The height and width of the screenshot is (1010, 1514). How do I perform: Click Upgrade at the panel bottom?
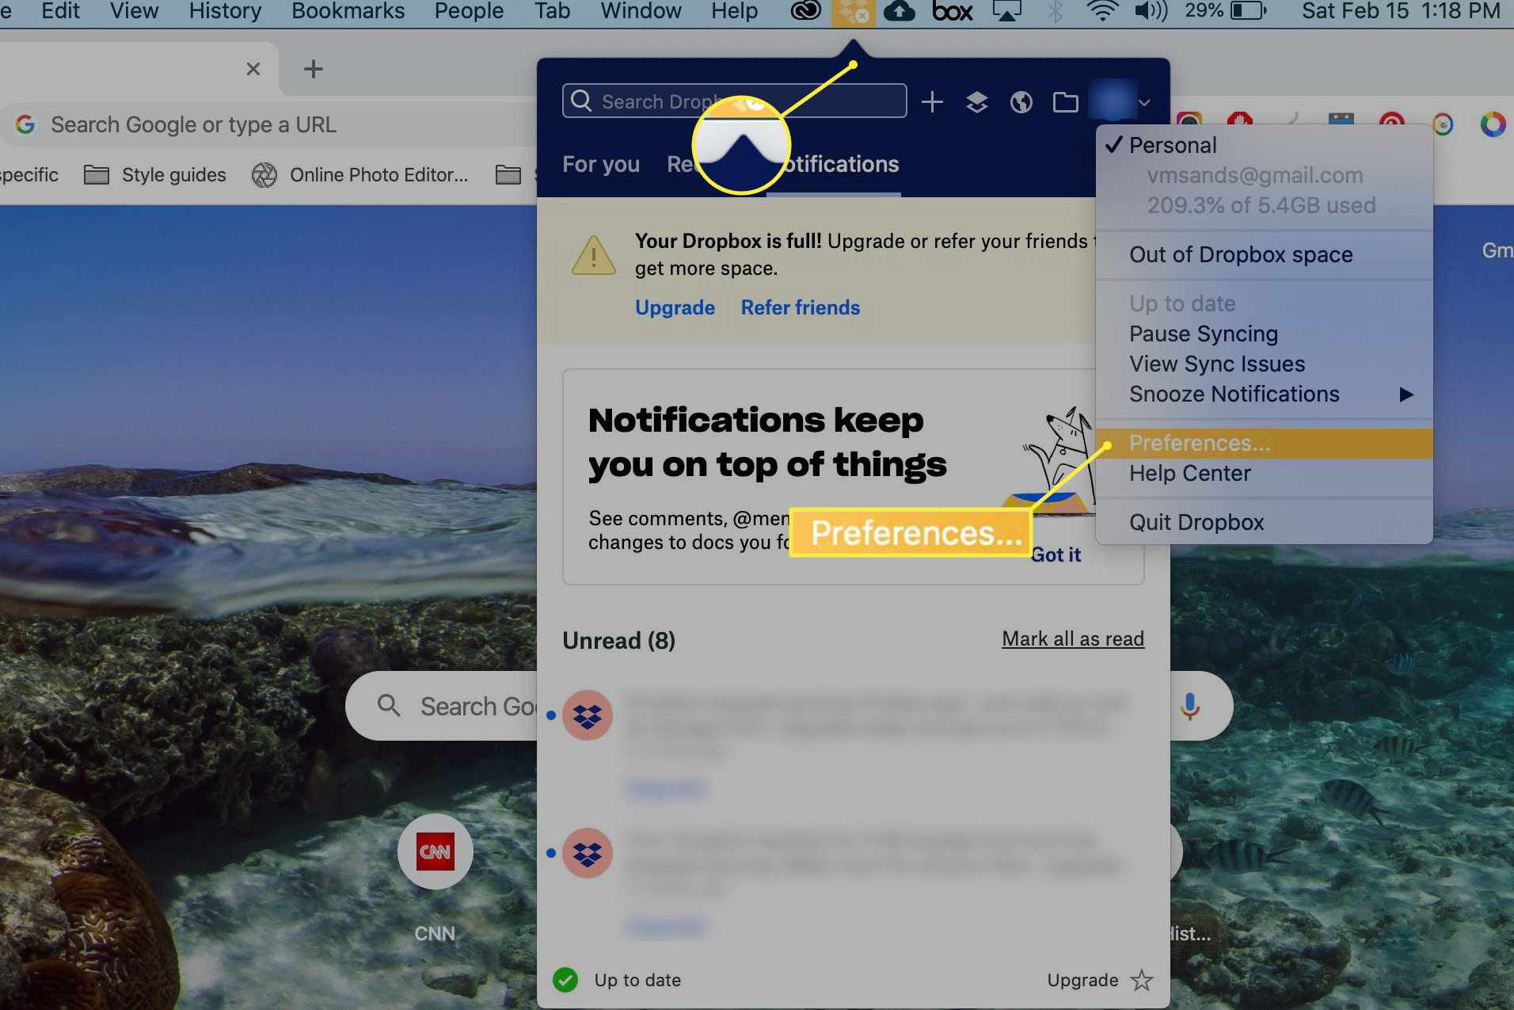[1082, 980]
